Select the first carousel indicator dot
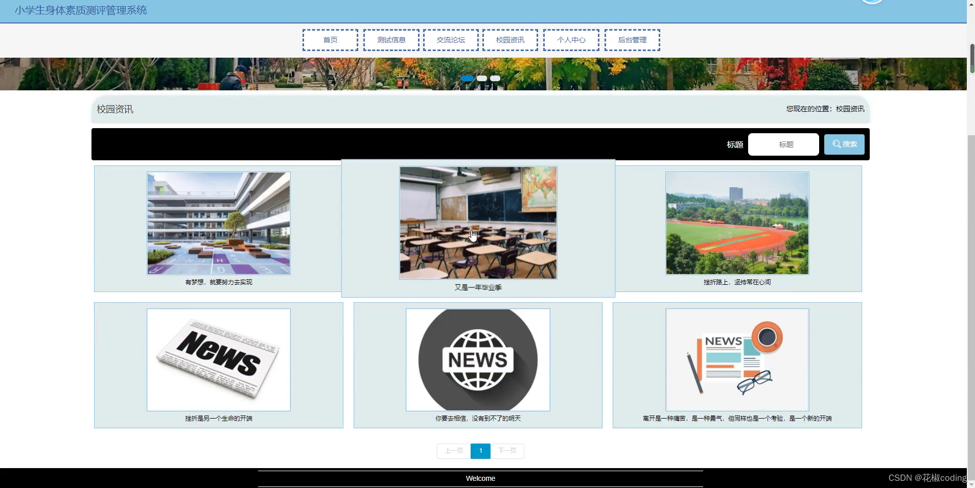The height and width of the screenshot is (488, 975). [467, 78]
